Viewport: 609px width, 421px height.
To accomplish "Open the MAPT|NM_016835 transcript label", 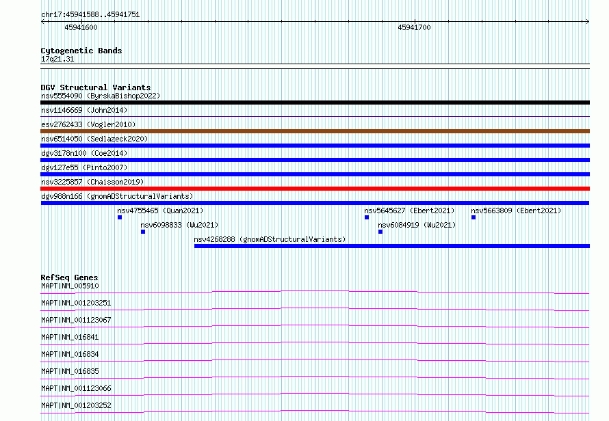I will click(x=70, y=371).
